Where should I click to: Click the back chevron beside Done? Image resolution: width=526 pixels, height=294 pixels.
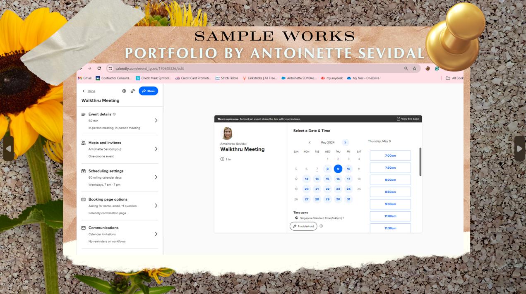coord(84,91)
